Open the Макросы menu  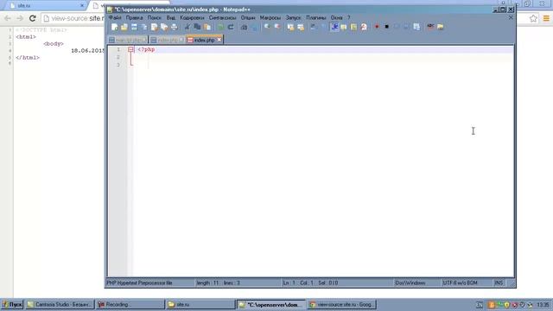(x=270, y=17)
